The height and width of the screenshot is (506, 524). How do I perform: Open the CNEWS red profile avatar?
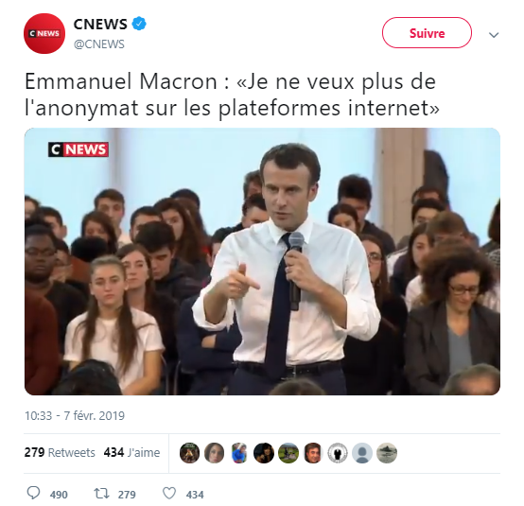[x=44, y=33]
